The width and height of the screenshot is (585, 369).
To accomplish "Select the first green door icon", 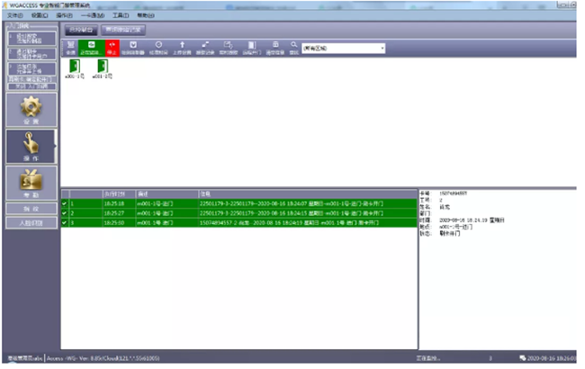I will [x=74, y=68].
